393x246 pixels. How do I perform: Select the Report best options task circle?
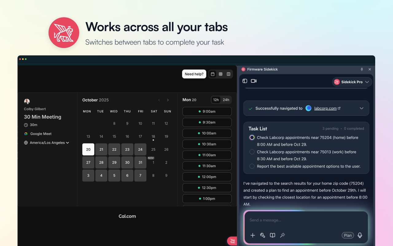(x=252, y=166)
